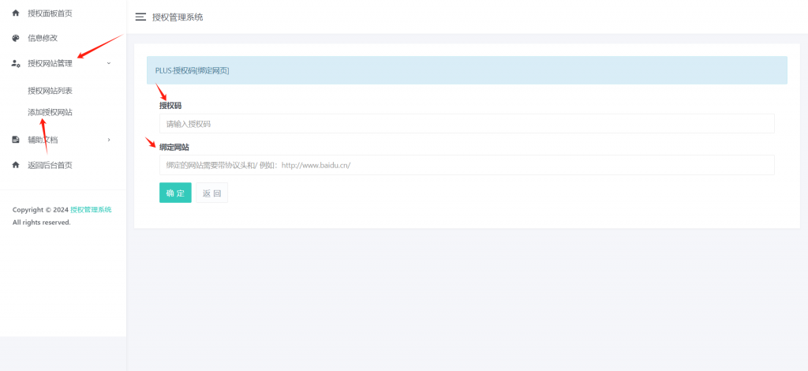Click the 返回后台首页 menu label
Screen dimensions: 808x371
[50, 165]
